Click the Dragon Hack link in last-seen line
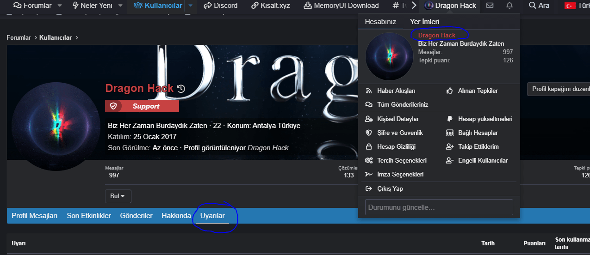 268,148
